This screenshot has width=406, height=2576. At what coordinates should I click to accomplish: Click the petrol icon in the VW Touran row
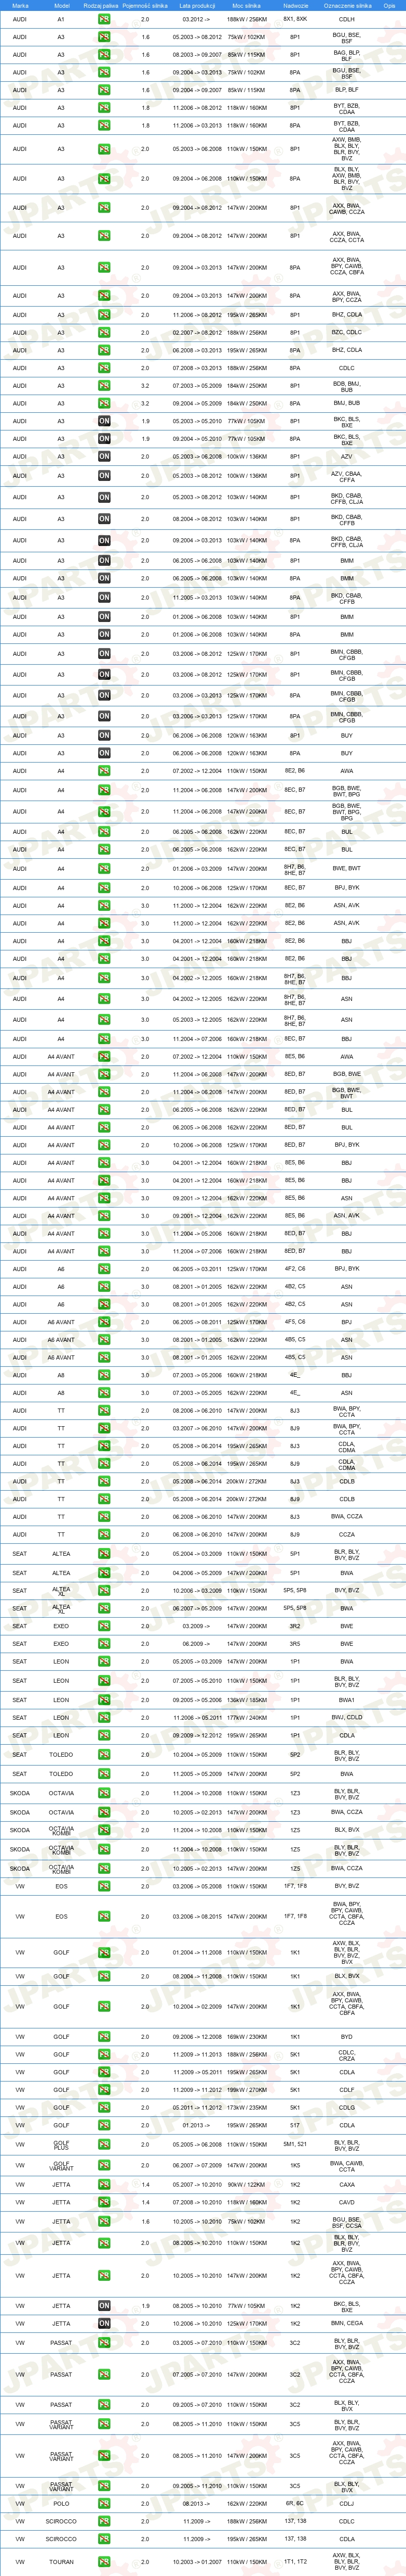click(104, 2562)
